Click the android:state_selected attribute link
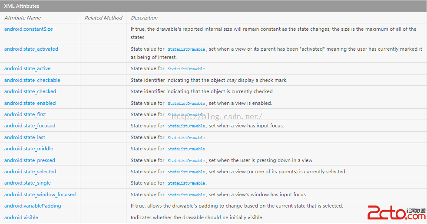This screenshot has height=224, width=427. click(x=30, y=172)
